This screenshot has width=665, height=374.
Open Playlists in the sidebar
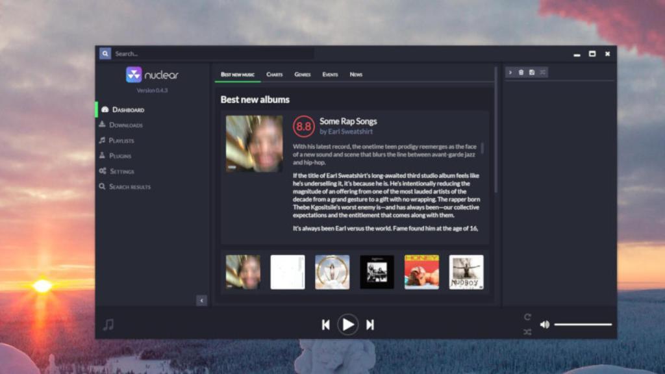coord(121,141)
